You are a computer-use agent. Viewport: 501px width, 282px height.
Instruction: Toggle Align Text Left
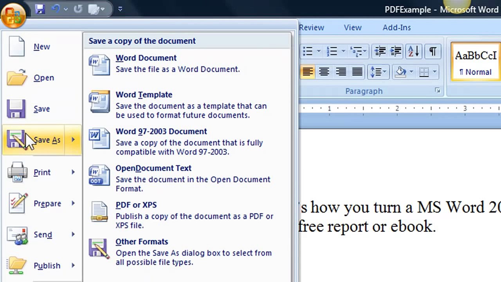click(x=308, y=72)
